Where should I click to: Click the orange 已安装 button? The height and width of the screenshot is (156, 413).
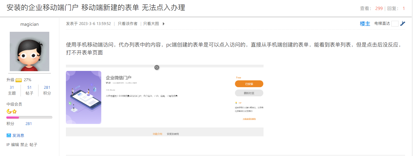click(249, 84)
